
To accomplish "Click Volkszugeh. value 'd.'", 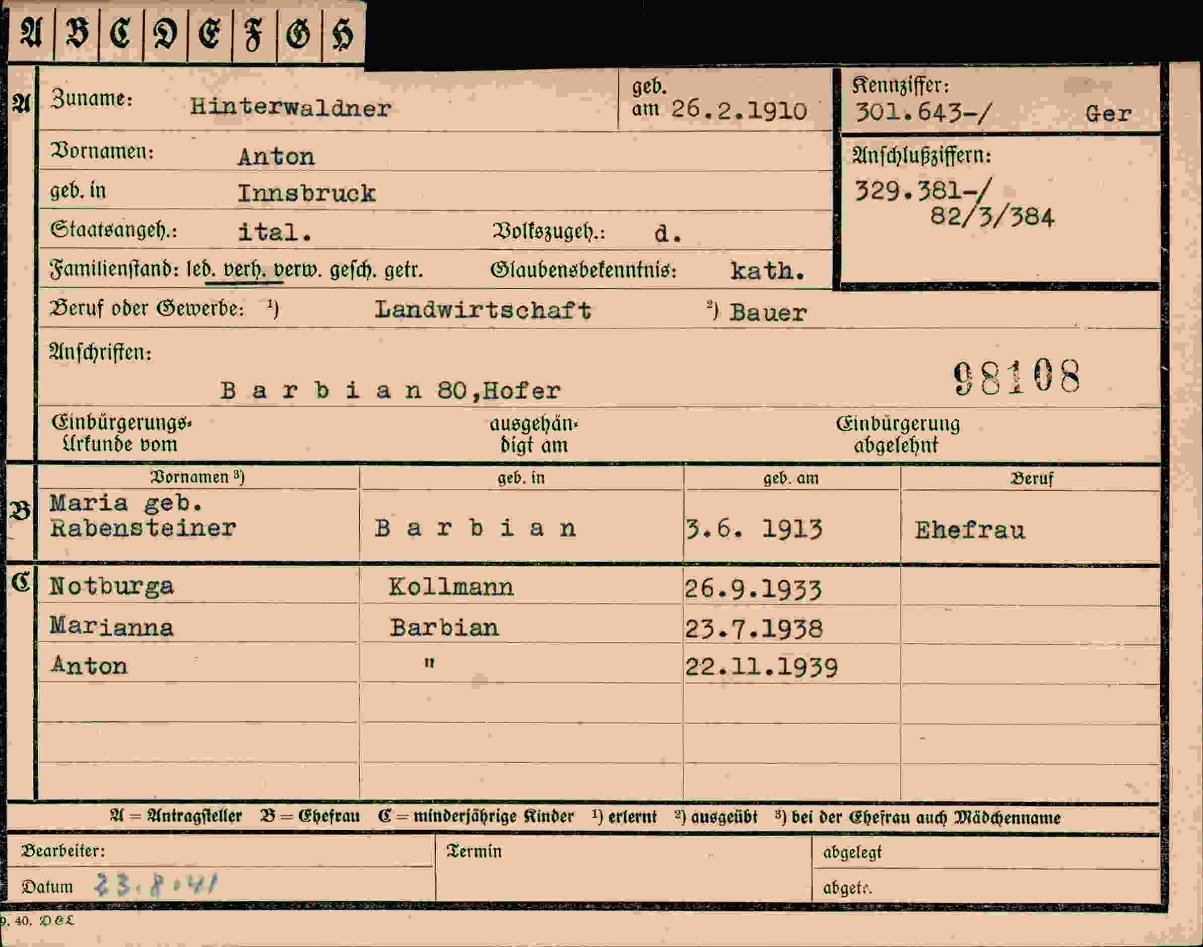I will tap(667, 233).
